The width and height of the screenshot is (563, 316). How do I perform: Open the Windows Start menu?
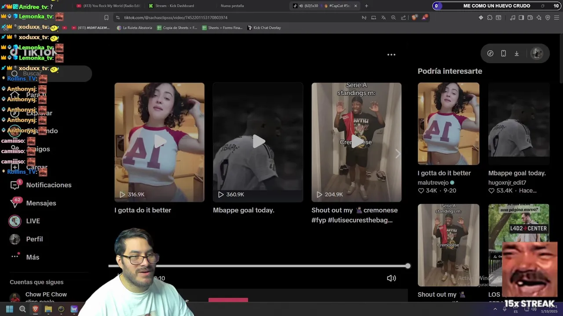(x=9, y=309)
